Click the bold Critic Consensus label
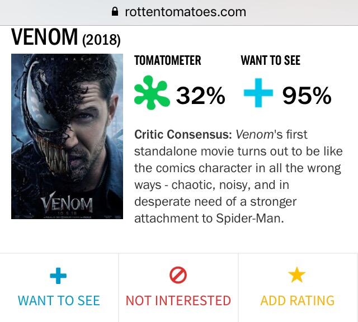Viewport: 358px width, 322px height. pos(183,135)
